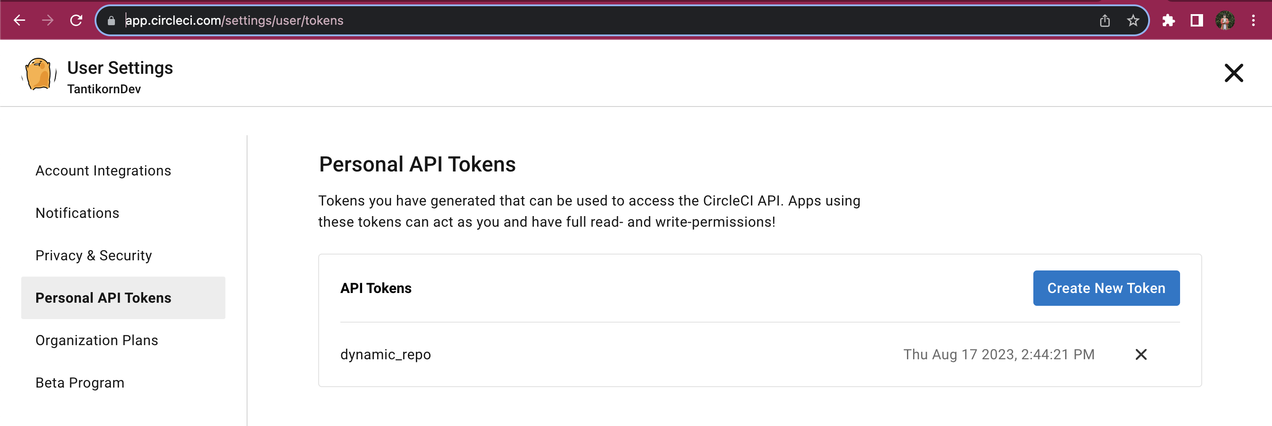
Task: Bookmark this page with the star icon
Action: (1133, 21)
